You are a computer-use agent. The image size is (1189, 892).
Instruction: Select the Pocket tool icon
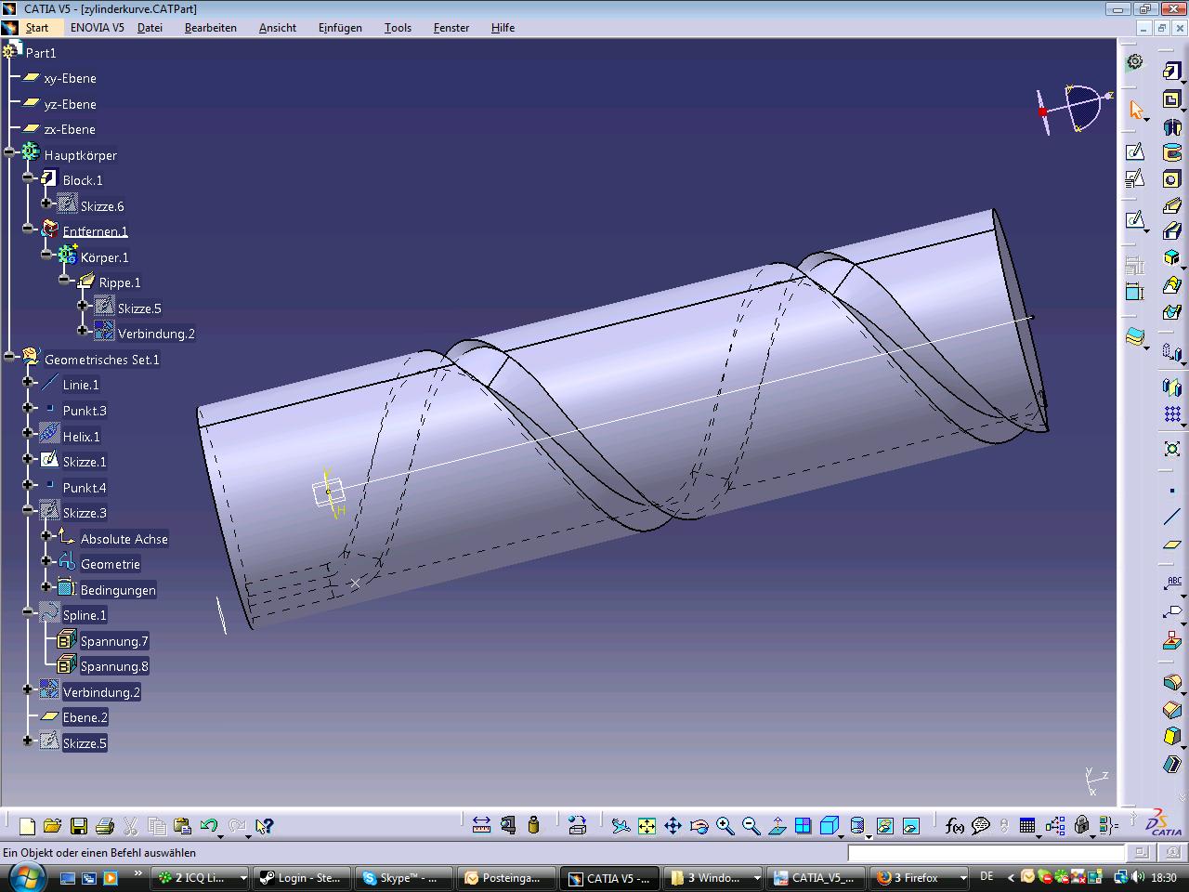[x=1171, y=98]
